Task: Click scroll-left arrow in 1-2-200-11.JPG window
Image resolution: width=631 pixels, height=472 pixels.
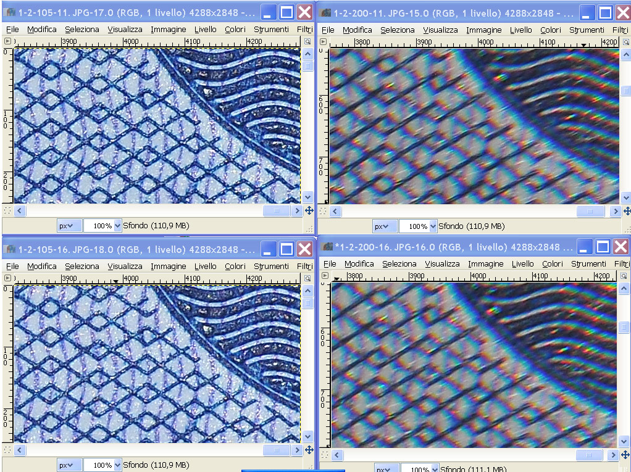Action: click(x=335, y=211)
